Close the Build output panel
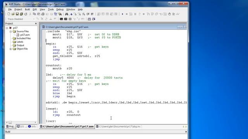Viewport: 248px width, 139px height. point(186,132)
